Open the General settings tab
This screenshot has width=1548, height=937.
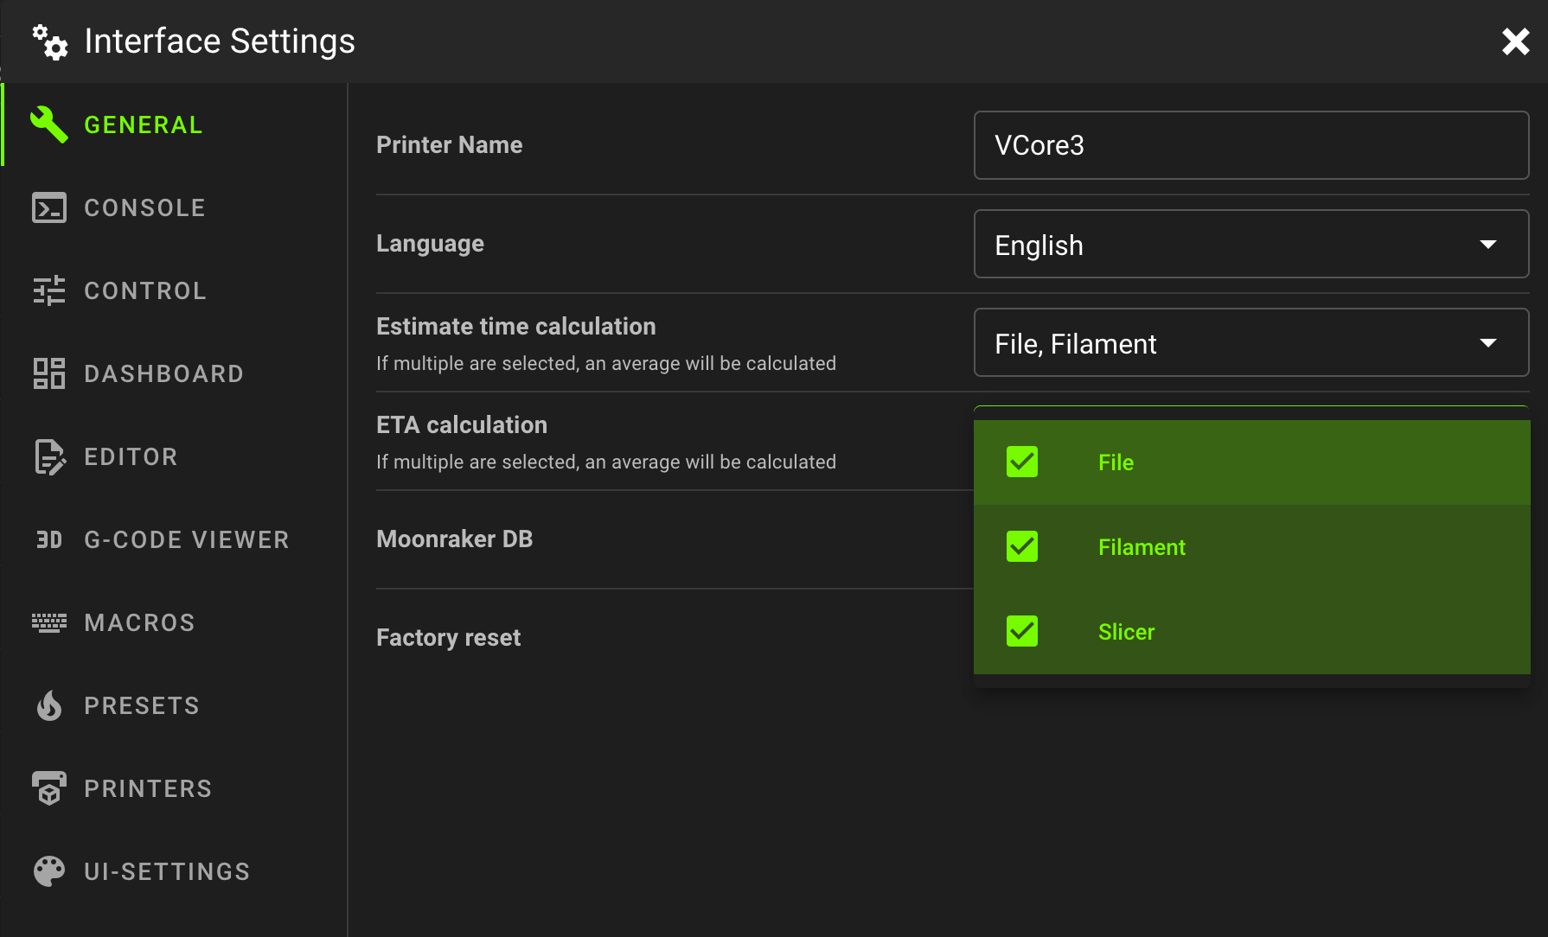tap(175, 124)
